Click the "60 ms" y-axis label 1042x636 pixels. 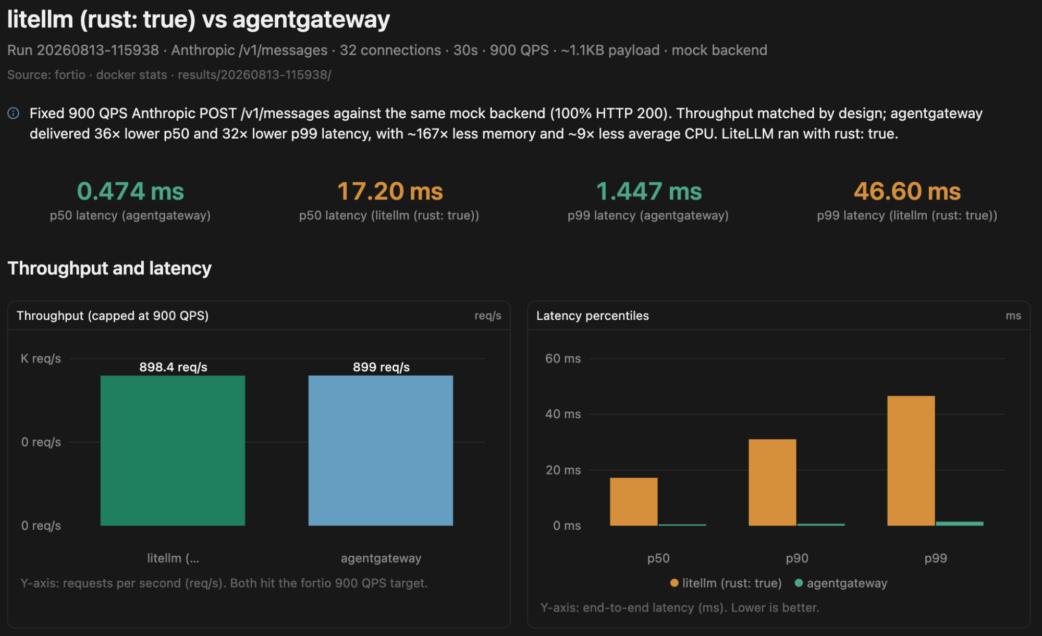point(563,358)
